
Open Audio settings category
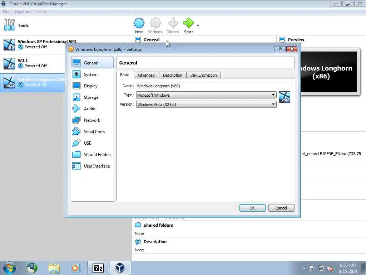pos(93,109)
